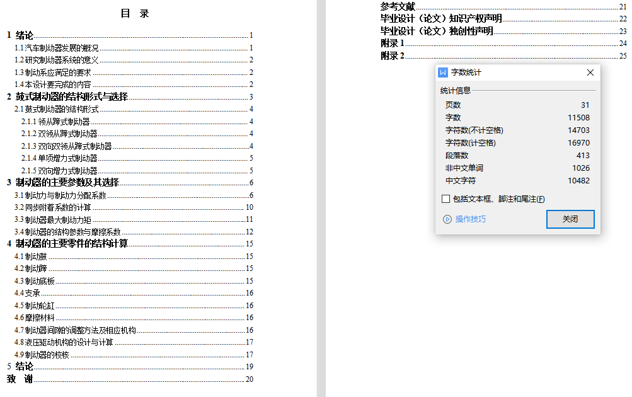Open TOC entry 1.3 制动系应满足的要求
This screenshot has width=632, height=397.
134,72
